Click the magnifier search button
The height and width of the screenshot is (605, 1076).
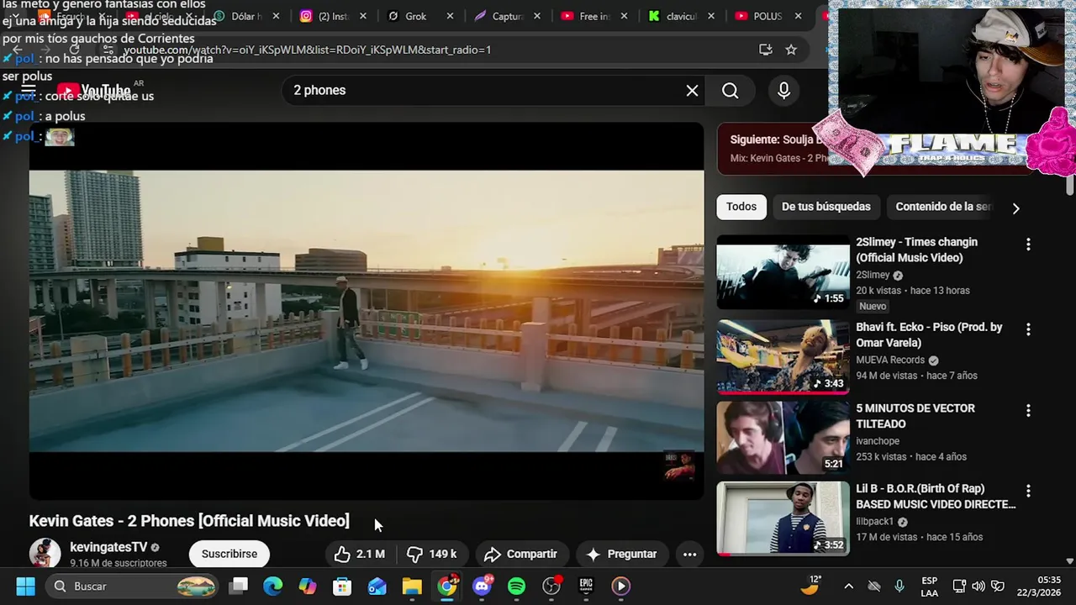point(730,91)
